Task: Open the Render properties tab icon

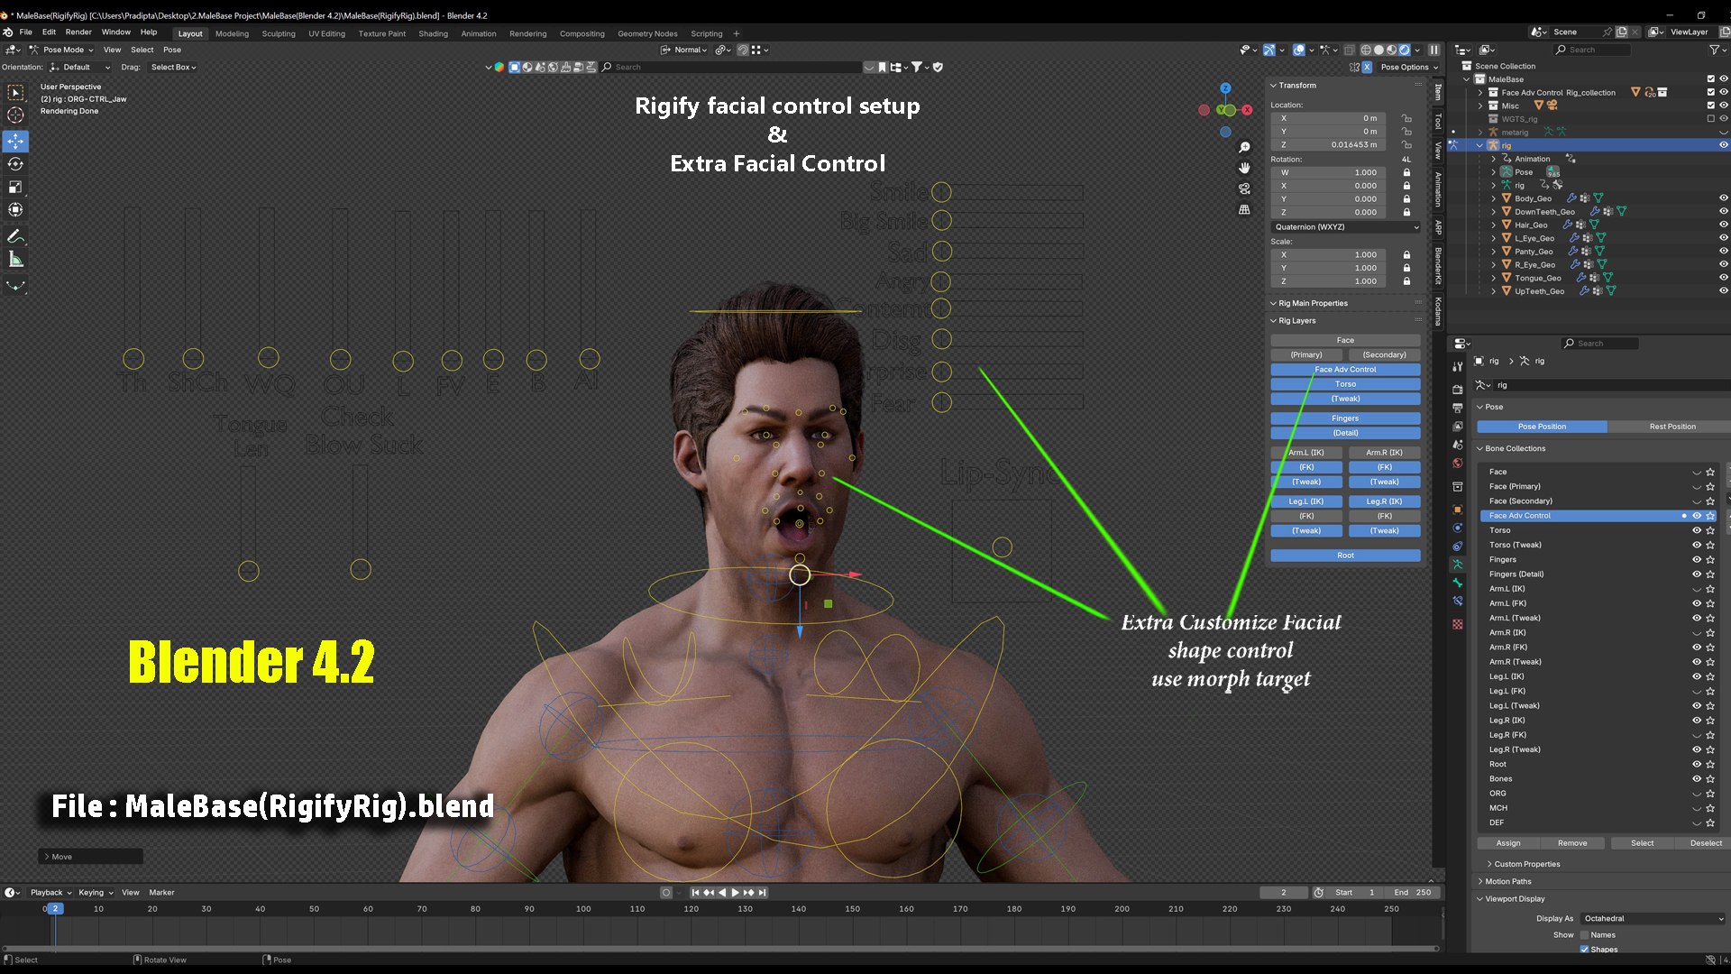Action: [1458, 390]
